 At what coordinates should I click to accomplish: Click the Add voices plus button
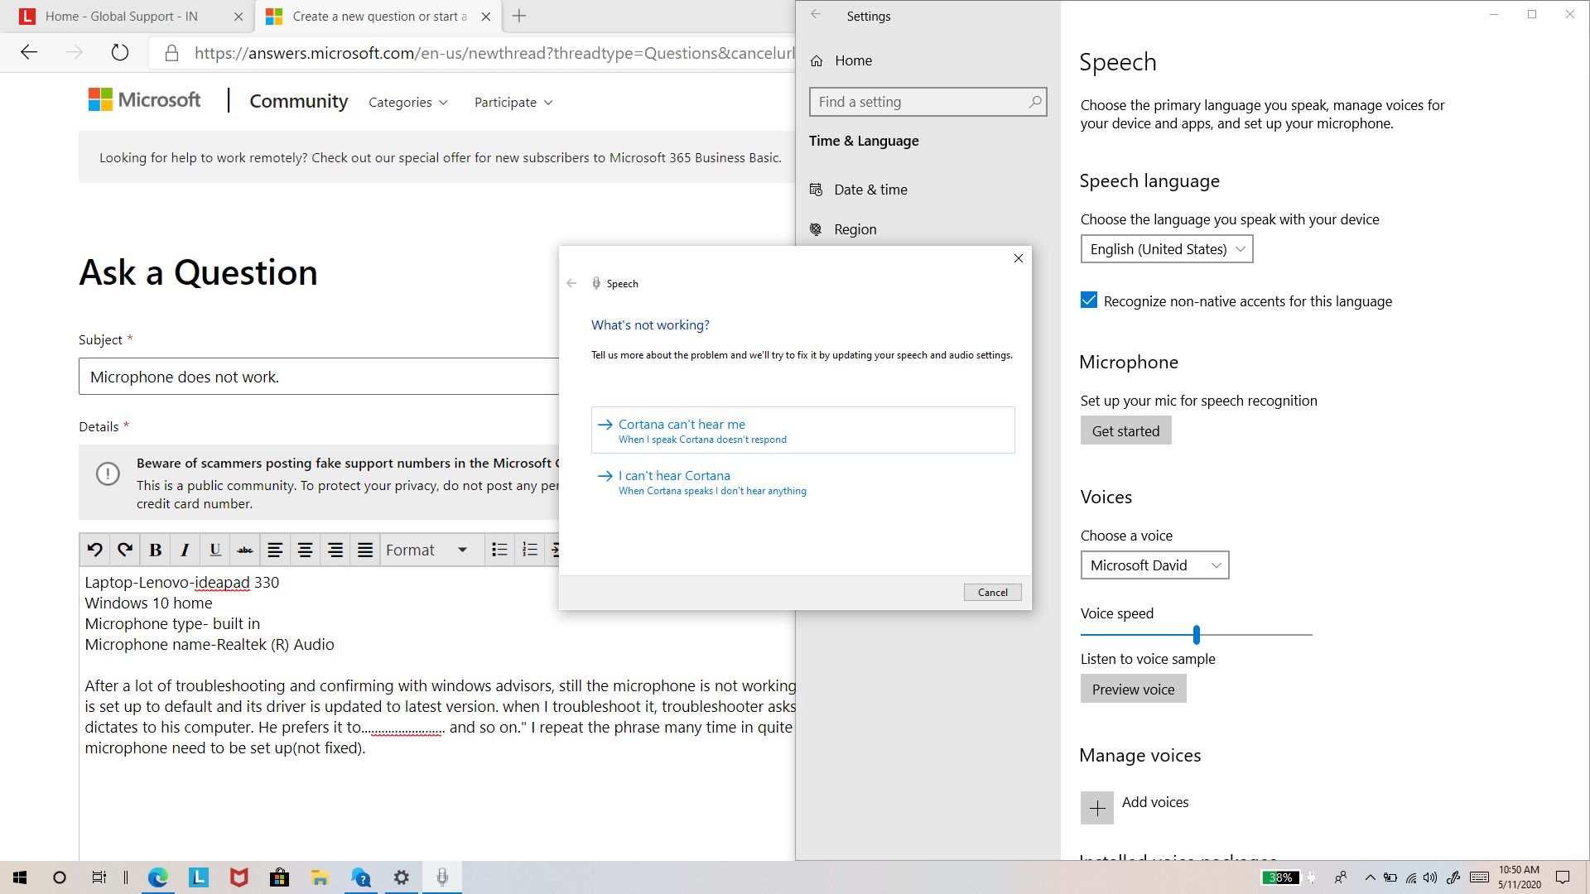point(1096,808)
